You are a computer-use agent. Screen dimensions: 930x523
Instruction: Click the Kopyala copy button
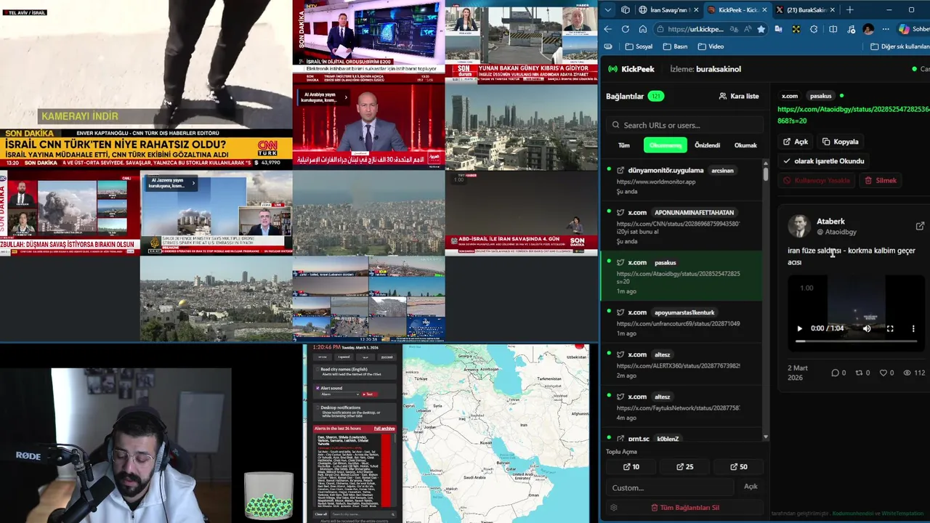click(x=841, y=142)
